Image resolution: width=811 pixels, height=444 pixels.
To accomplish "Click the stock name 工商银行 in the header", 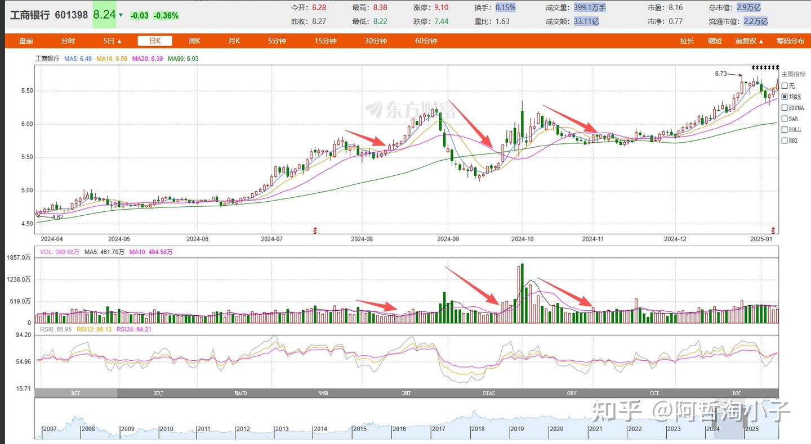I will tap(30, 15).
